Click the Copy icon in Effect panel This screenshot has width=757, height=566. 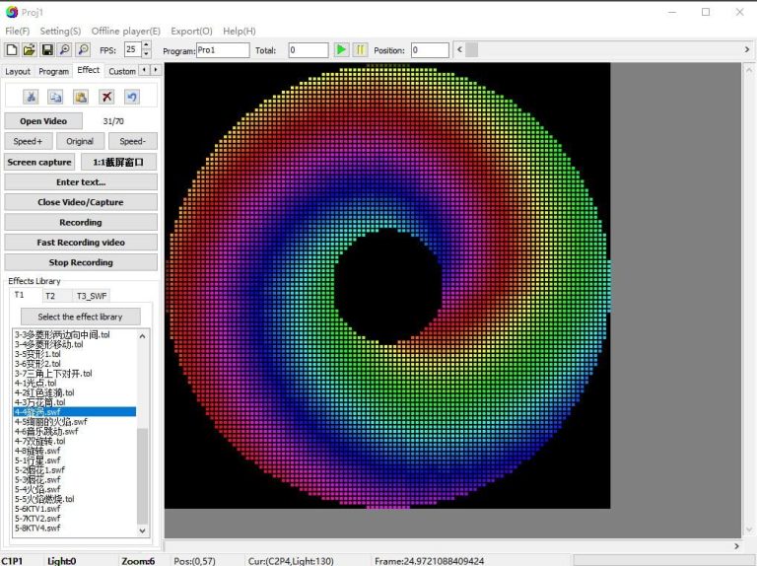(x=55, y=97)
